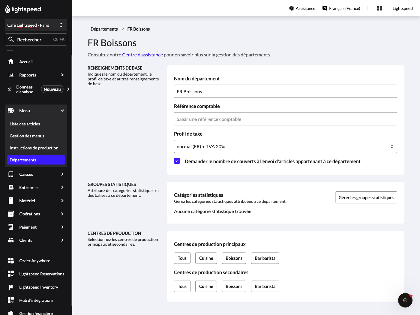420x315 pixels.
Task: Click the Lightspeed account name
Action: click(x=403, y=8)
